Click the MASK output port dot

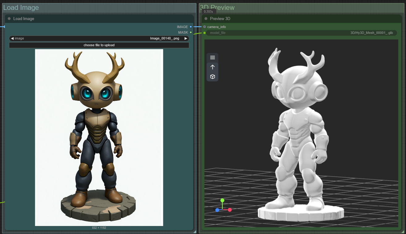coord(191,32)
